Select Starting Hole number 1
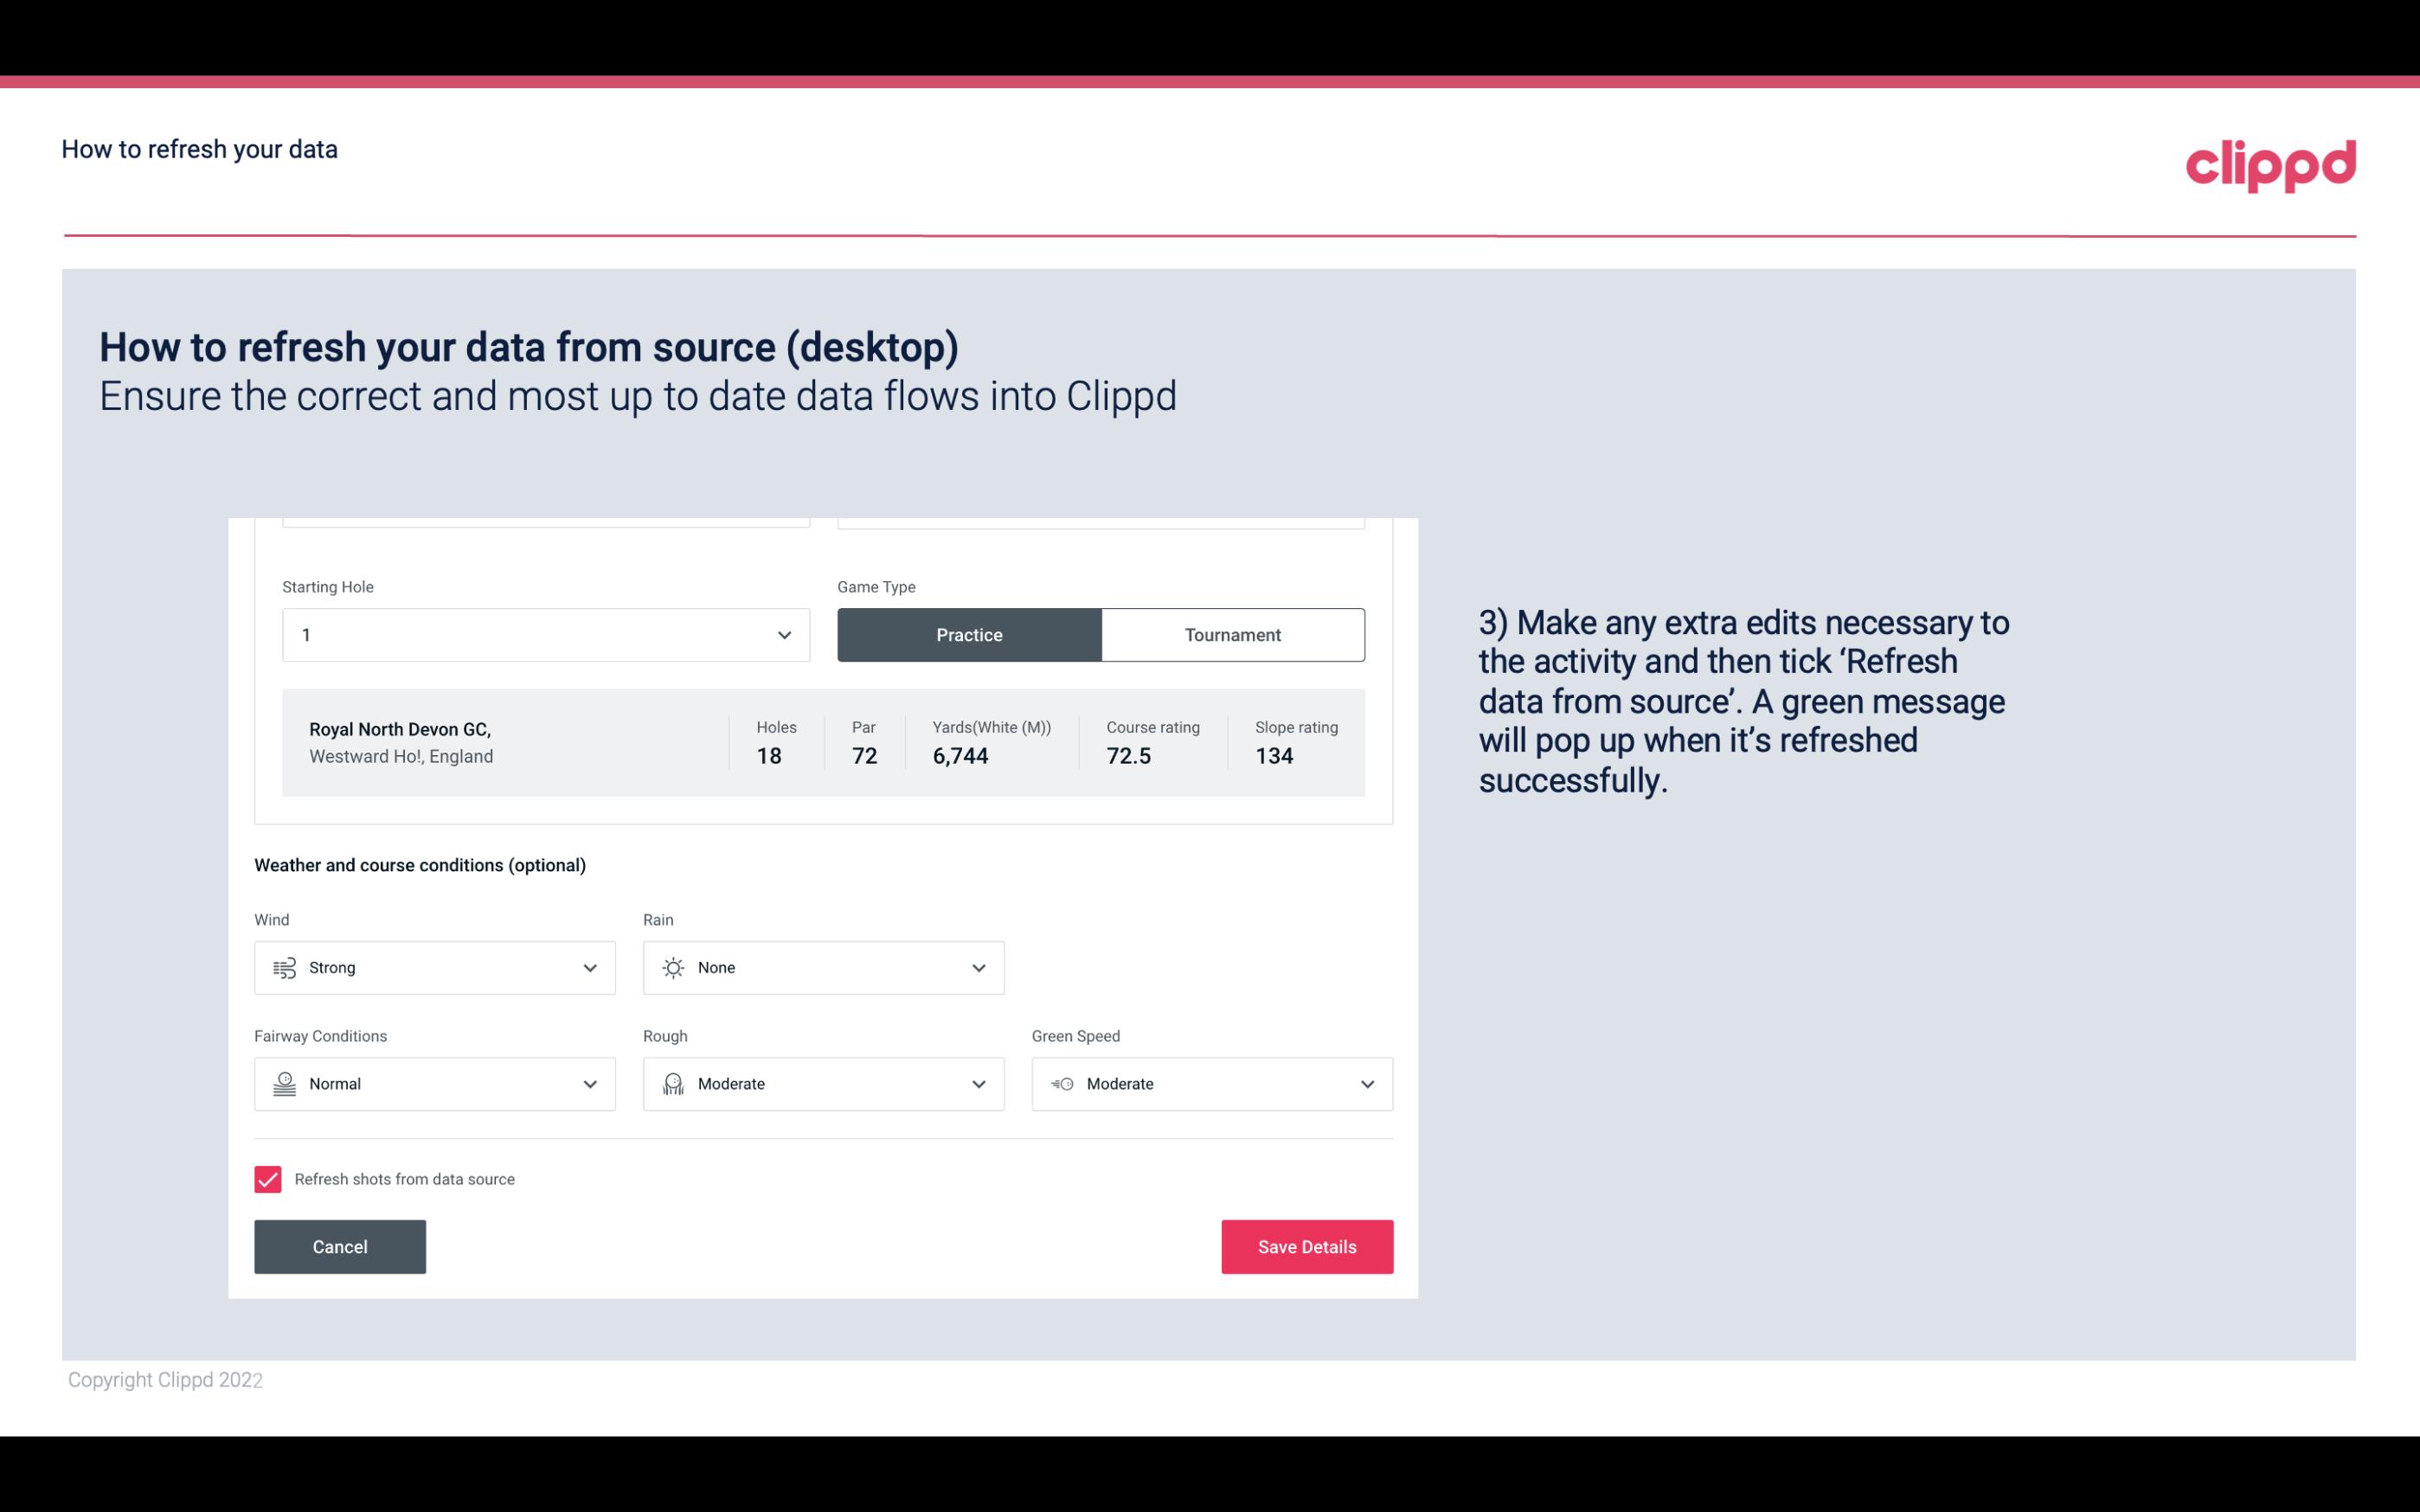Image resolution: width=2420 pixels, height=1512 pixels. tap(540, 634)
